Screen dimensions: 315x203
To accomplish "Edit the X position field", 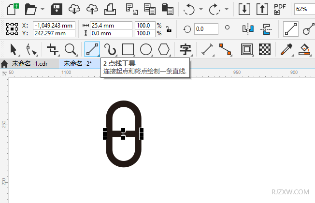I will click(54, 26).
